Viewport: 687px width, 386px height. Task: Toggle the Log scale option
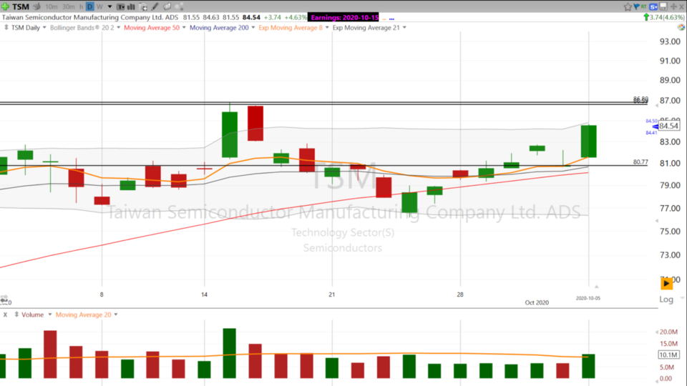(x=666, y=300)
